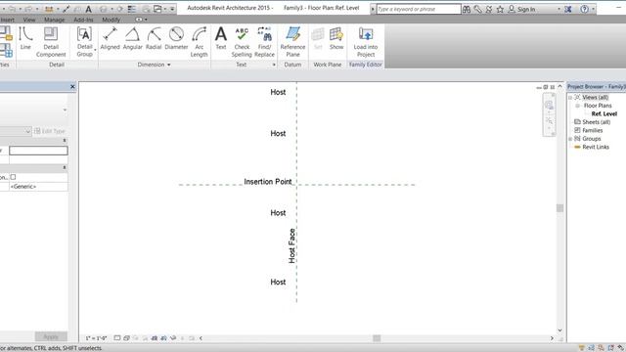626x352 pixels.
Task: Select the Line detail tool
Action: pyautogui.click(x=25, y=39)
